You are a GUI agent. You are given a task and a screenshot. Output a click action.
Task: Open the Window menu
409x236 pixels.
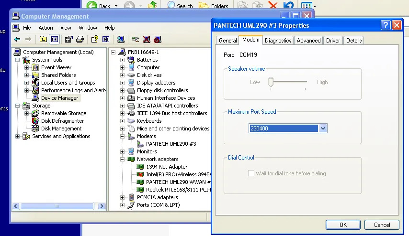click(88, 28)
